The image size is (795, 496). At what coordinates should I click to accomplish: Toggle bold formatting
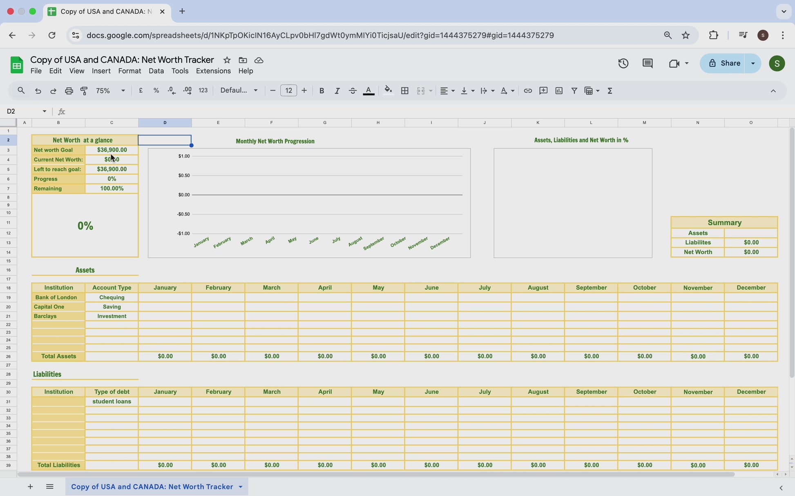(322, 91)
